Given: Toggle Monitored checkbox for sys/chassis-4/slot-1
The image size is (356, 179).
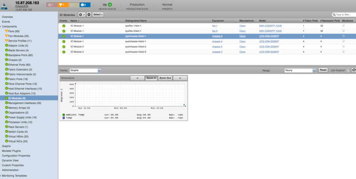Looking at the screenshot, I should click(343, 41).
